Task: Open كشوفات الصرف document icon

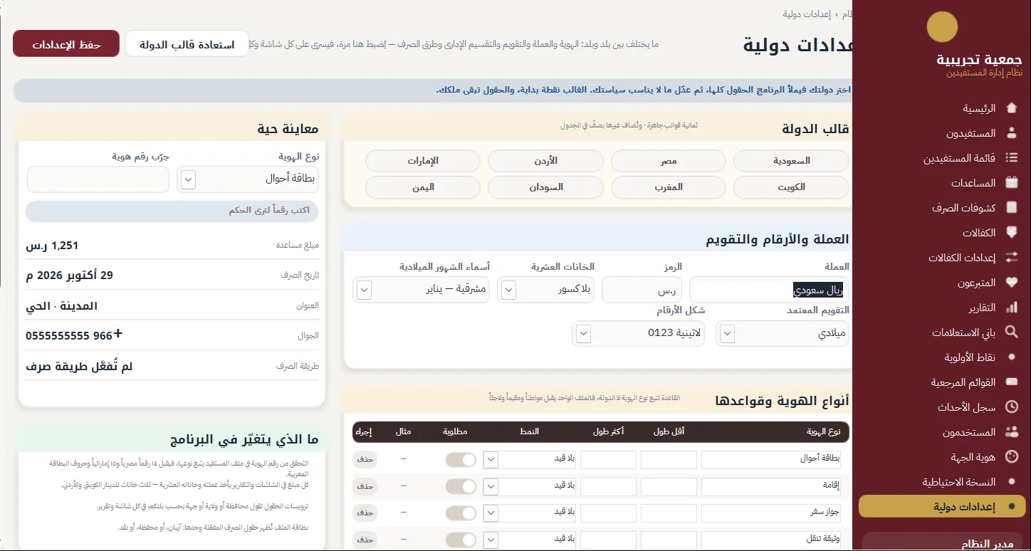Action: coord(1011,208)
